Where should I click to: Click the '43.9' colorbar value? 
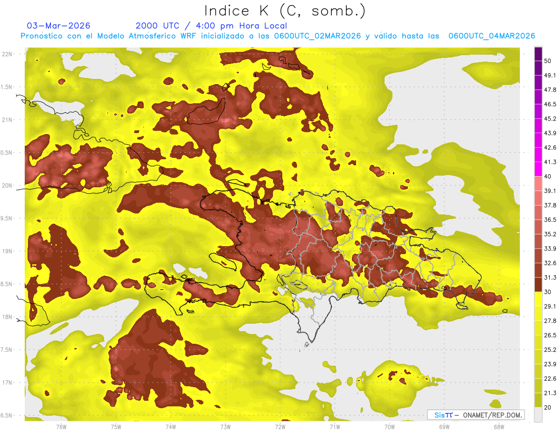pyautogui.click(x=550, y=133)
